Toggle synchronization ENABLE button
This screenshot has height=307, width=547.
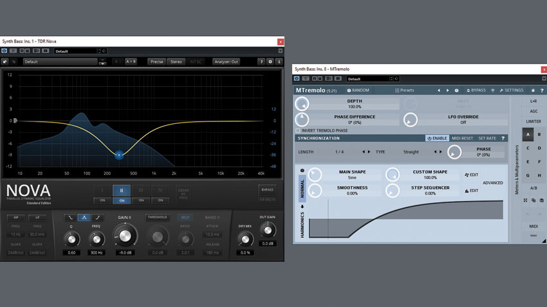tap(437, 138)
